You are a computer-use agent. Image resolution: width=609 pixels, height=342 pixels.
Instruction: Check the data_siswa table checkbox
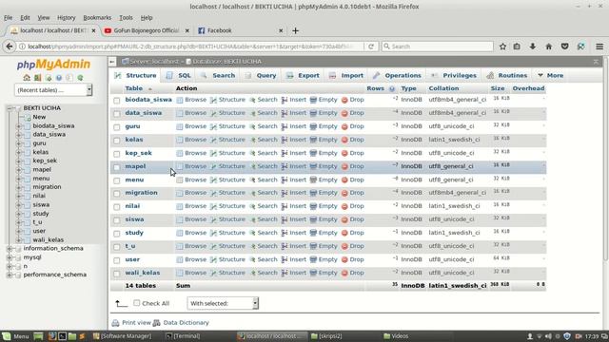point(116,114)
